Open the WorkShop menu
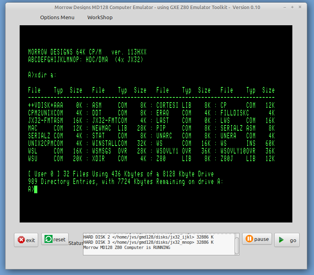314x275 pixels. [100, 17]
